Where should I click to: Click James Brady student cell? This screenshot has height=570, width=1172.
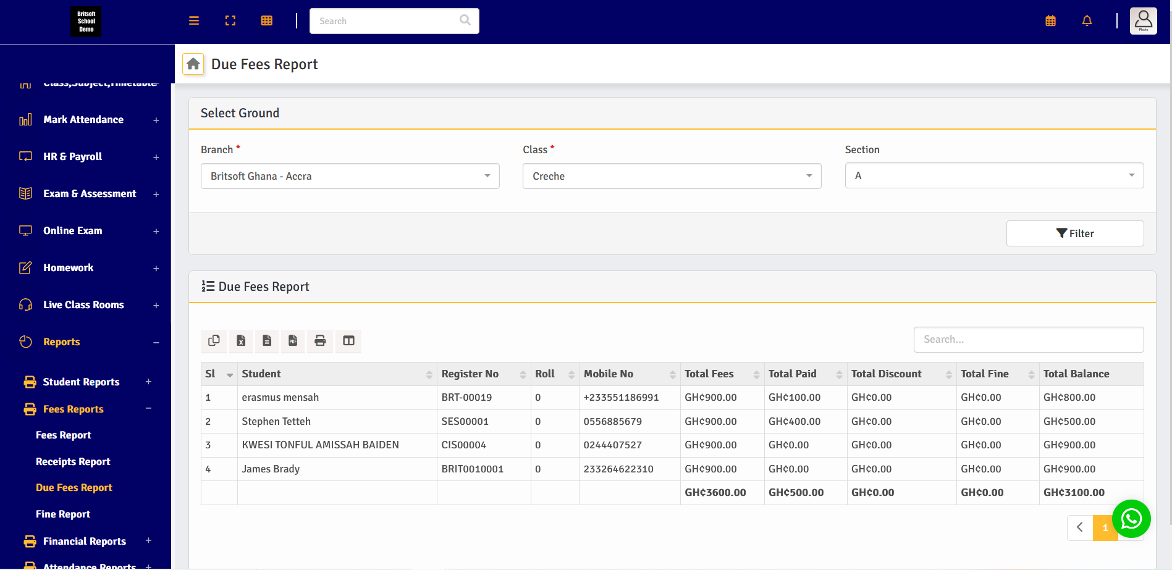pos(337,469)
